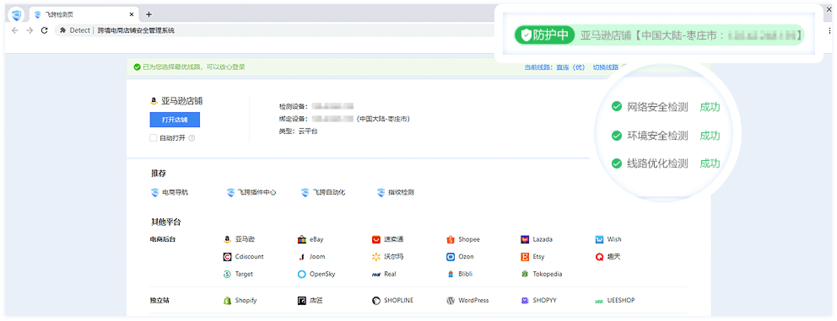Screen dimensions: 837x321
Task: Click the browser back arrow
Action: [x=15, y=30]
